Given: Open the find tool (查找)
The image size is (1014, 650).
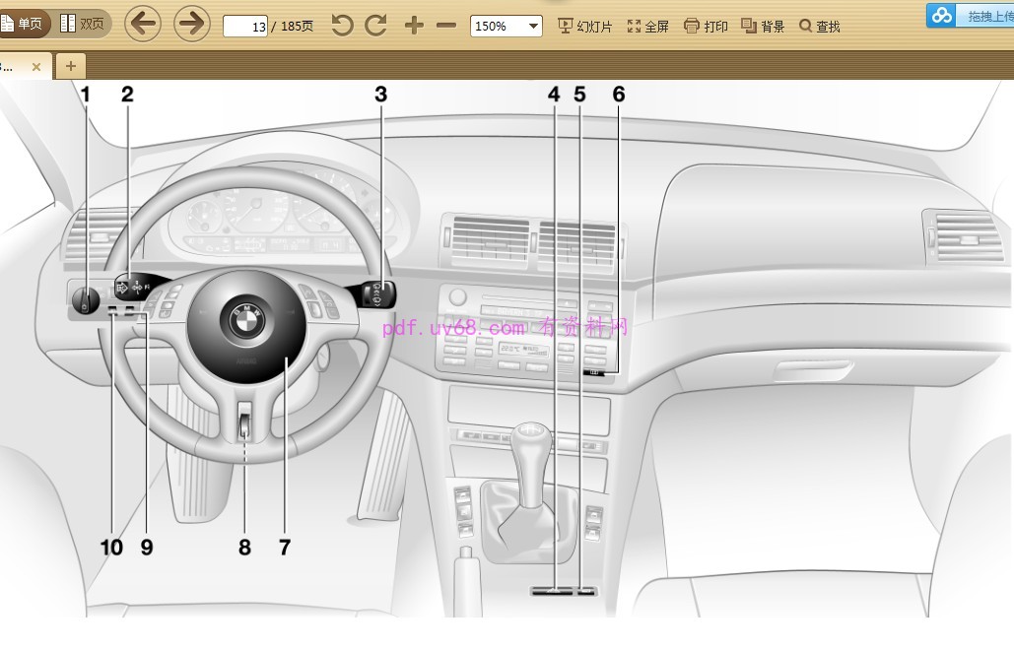Looking at the screenshot, I should point(820,27).
